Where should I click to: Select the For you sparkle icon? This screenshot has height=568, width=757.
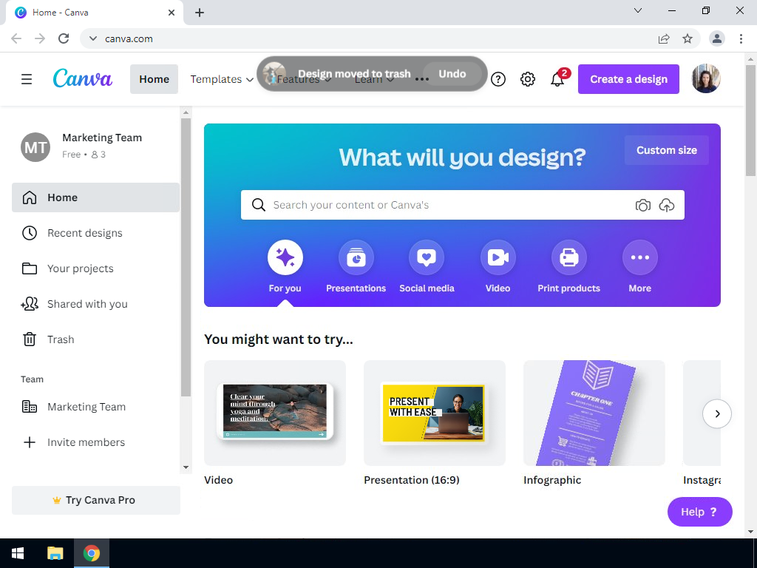285,257
